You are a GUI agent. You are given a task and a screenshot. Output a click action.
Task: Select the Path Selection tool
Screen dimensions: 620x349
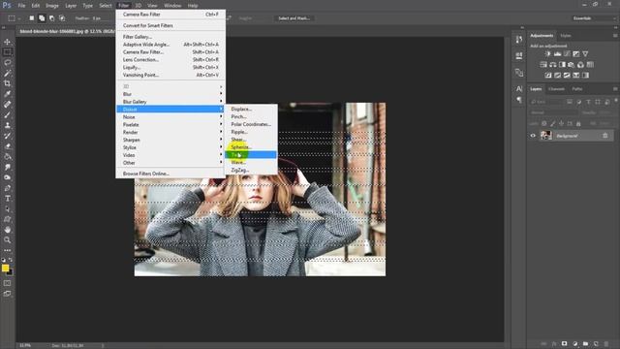(7, 209)
